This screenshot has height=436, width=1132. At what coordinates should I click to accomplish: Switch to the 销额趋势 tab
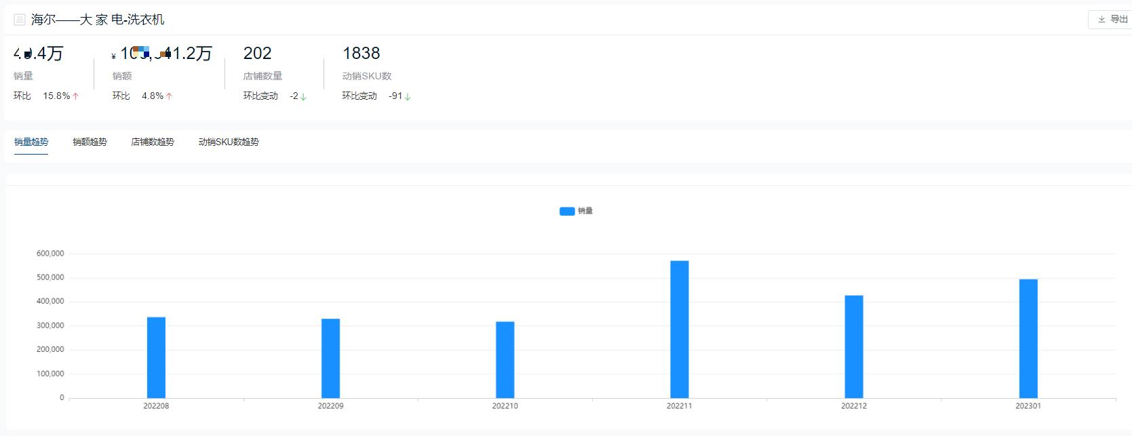click(90, 142)
